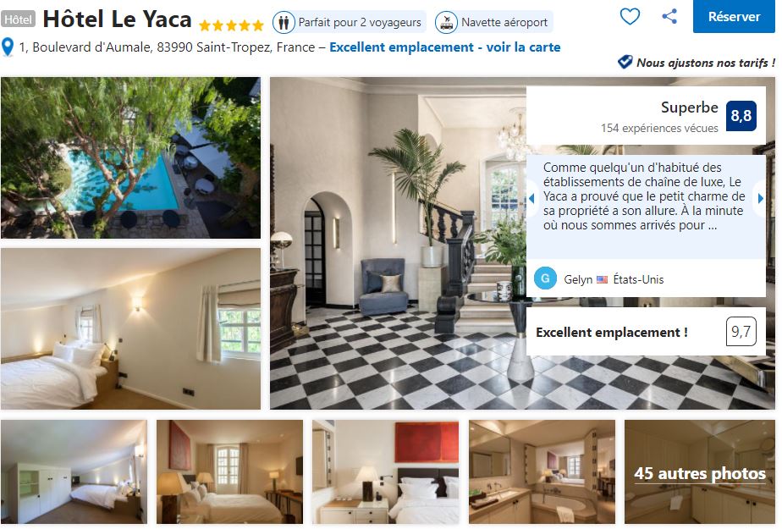Click the airport shuttle icon

click(446, 23)
